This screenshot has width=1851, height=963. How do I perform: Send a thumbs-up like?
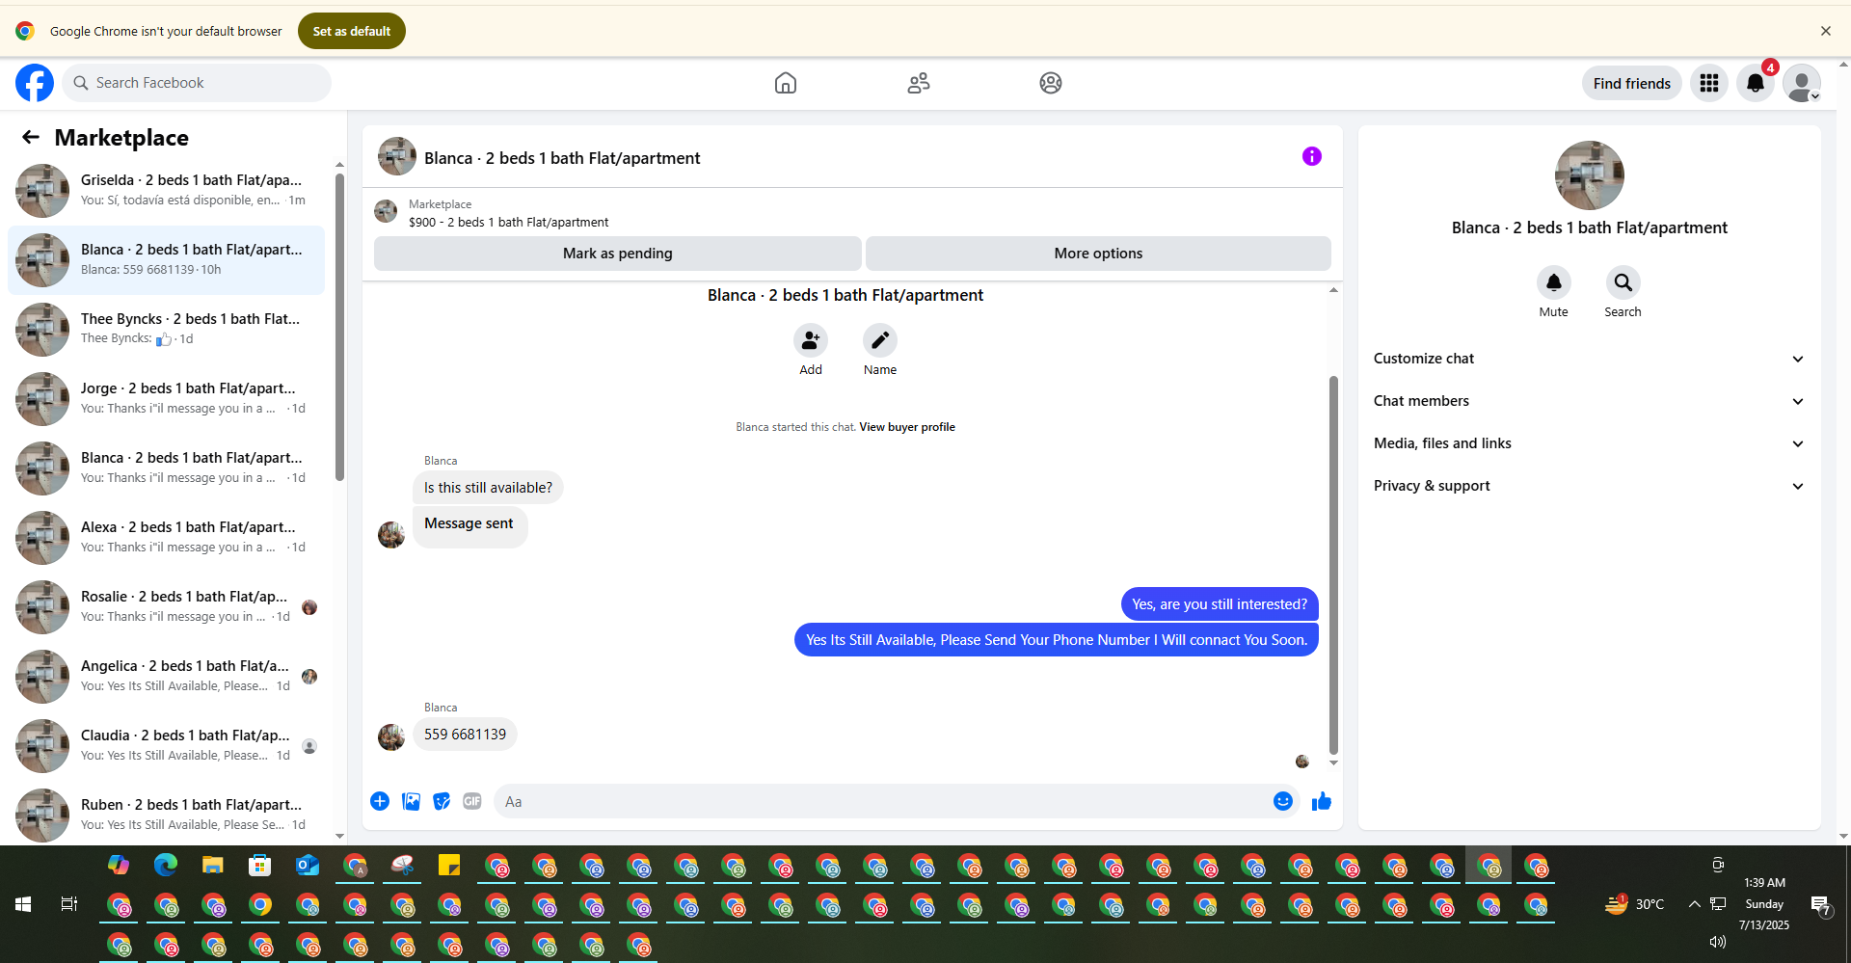(1322, 801)
